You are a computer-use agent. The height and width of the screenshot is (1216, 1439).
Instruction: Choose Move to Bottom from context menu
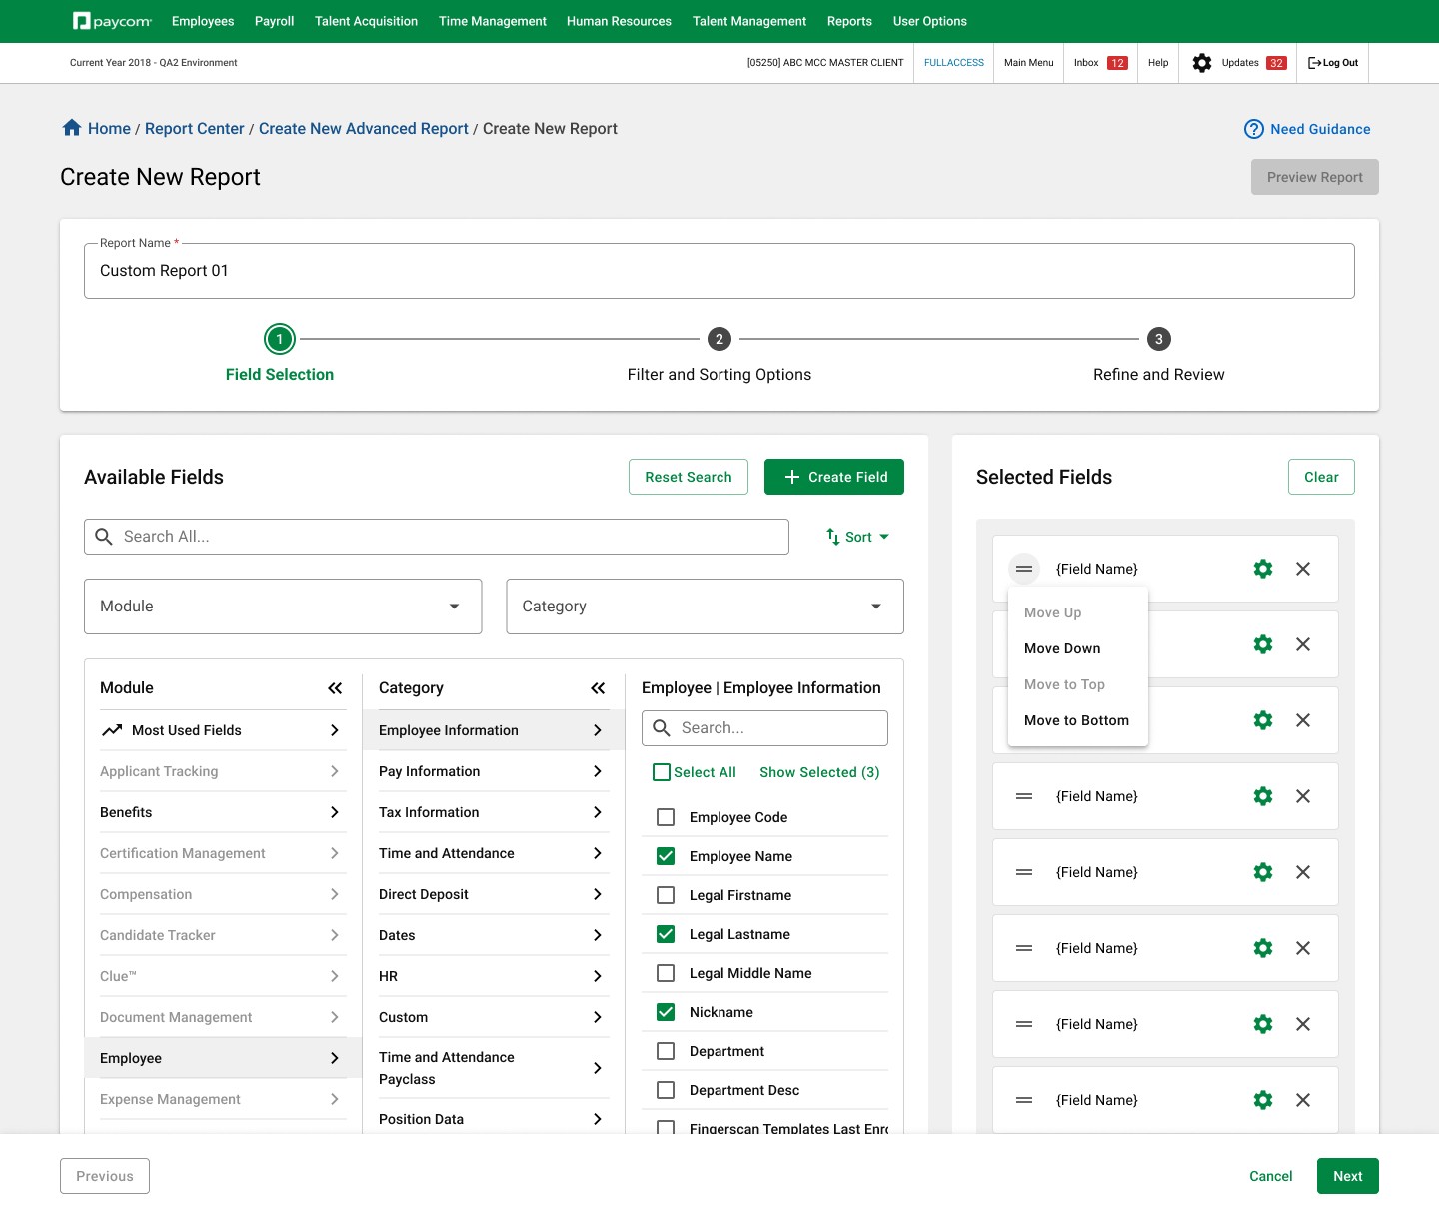click(x=1077, y=720)
